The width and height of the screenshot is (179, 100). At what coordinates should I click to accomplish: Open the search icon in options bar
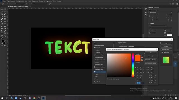click(170, 4)
